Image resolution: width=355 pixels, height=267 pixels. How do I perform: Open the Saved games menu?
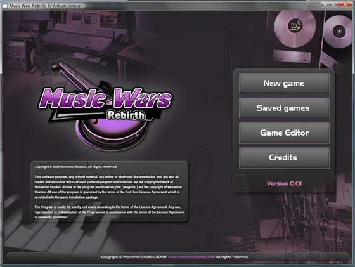click(x=284, y=108)
